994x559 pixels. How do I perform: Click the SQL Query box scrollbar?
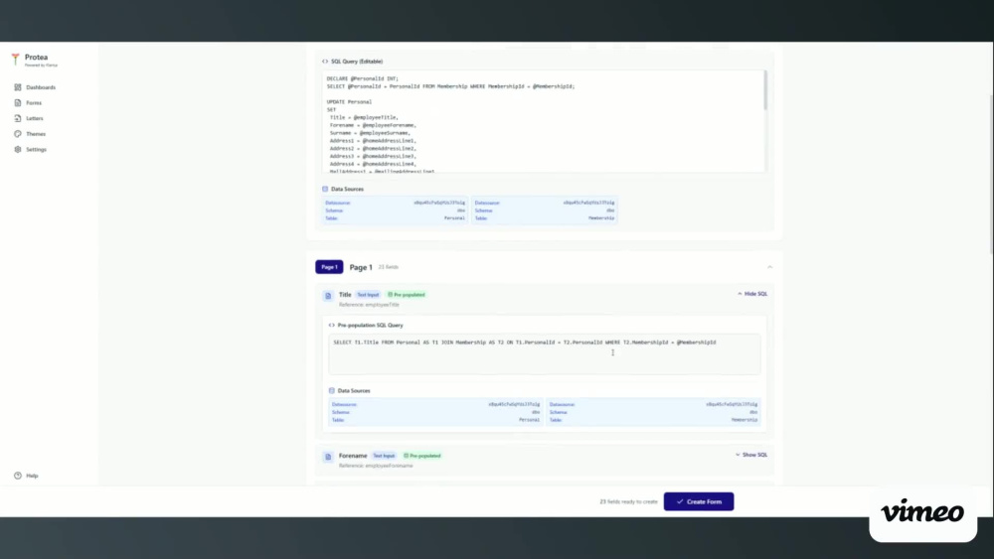pyautogui.click(x=765, y=90)
